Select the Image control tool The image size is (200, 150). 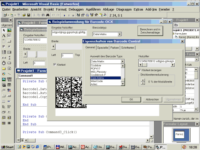[x=4, y=79]
